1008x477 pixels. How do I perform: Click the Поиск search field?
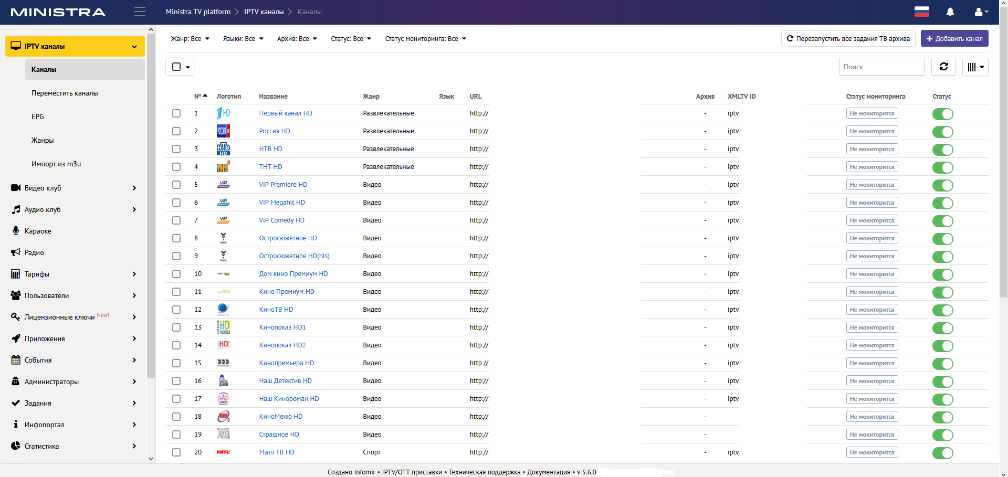click(x=882, y=67)
